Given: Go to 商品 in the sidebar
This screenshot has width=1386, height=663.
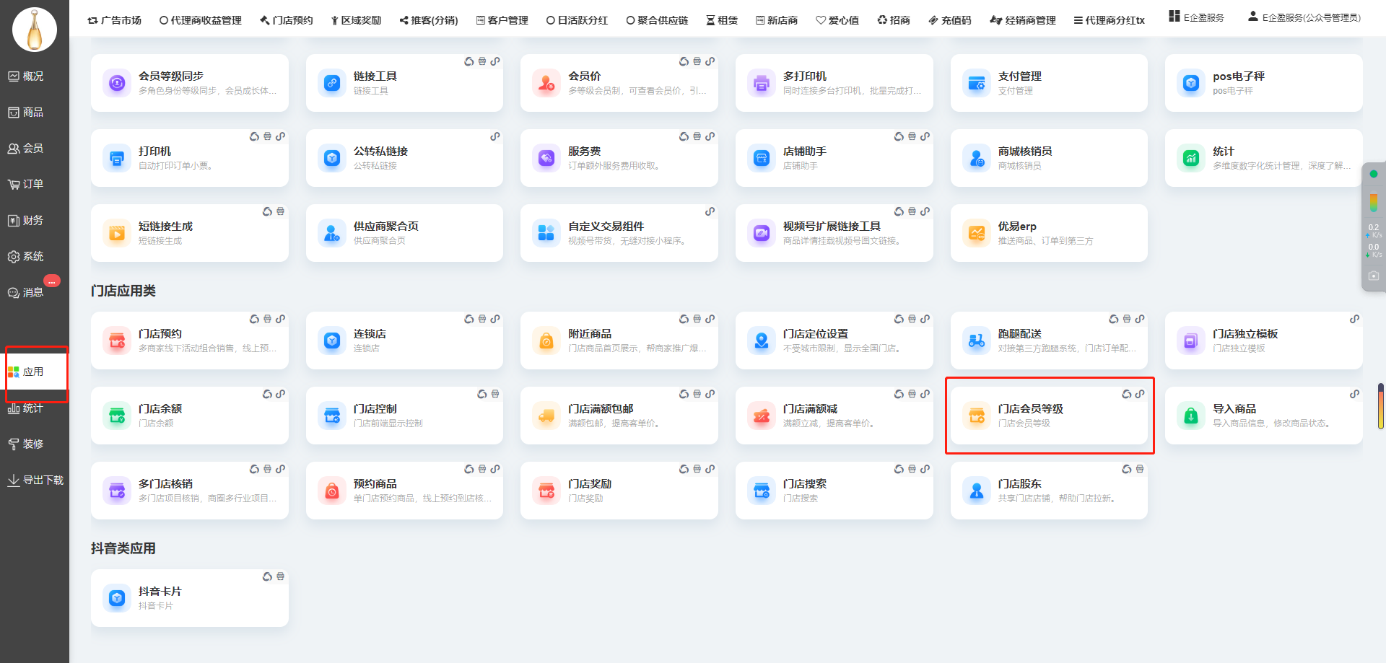Looking at the screenshot, I should 26,112.
